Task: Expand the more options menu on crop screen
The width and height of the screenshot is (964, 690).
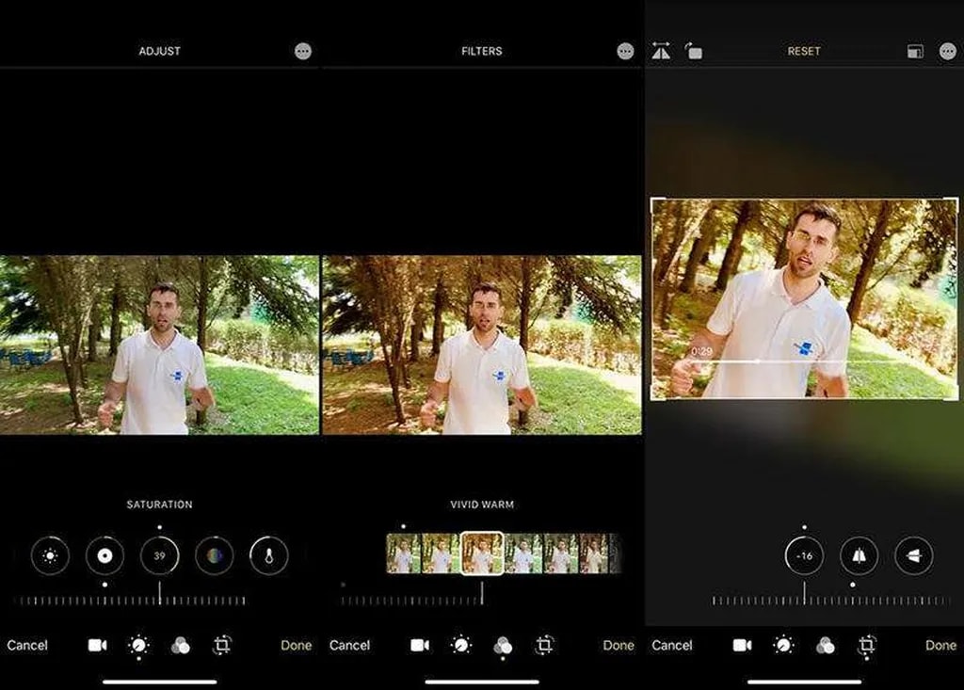Action: coord(947,52)
